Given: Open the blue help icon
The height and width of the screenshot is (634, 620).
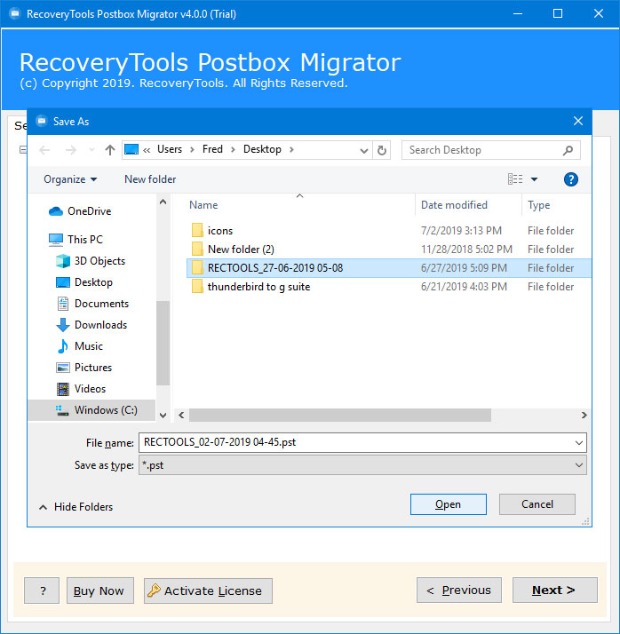Looking at the screenshot, I should click(x=570, y=179).
